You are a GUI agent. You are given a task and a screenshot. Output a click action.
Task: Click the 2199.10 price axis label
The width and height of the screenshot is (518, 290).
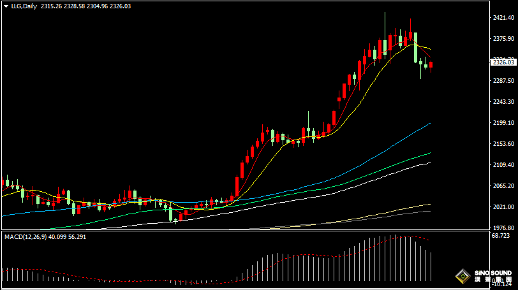pyautogui.click(x=503, y=123)
